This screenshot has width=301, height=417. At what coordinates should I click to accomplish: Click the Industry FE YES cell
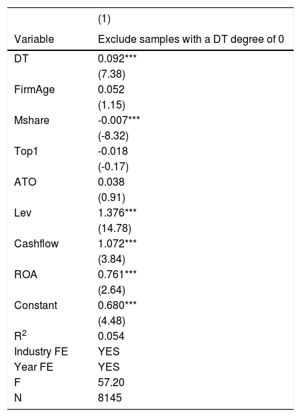point(109,351)
